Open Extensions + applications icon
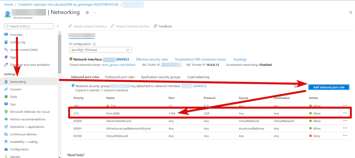Screen dimensions: 355x158 pyautogui.click(x=6, y=126)
